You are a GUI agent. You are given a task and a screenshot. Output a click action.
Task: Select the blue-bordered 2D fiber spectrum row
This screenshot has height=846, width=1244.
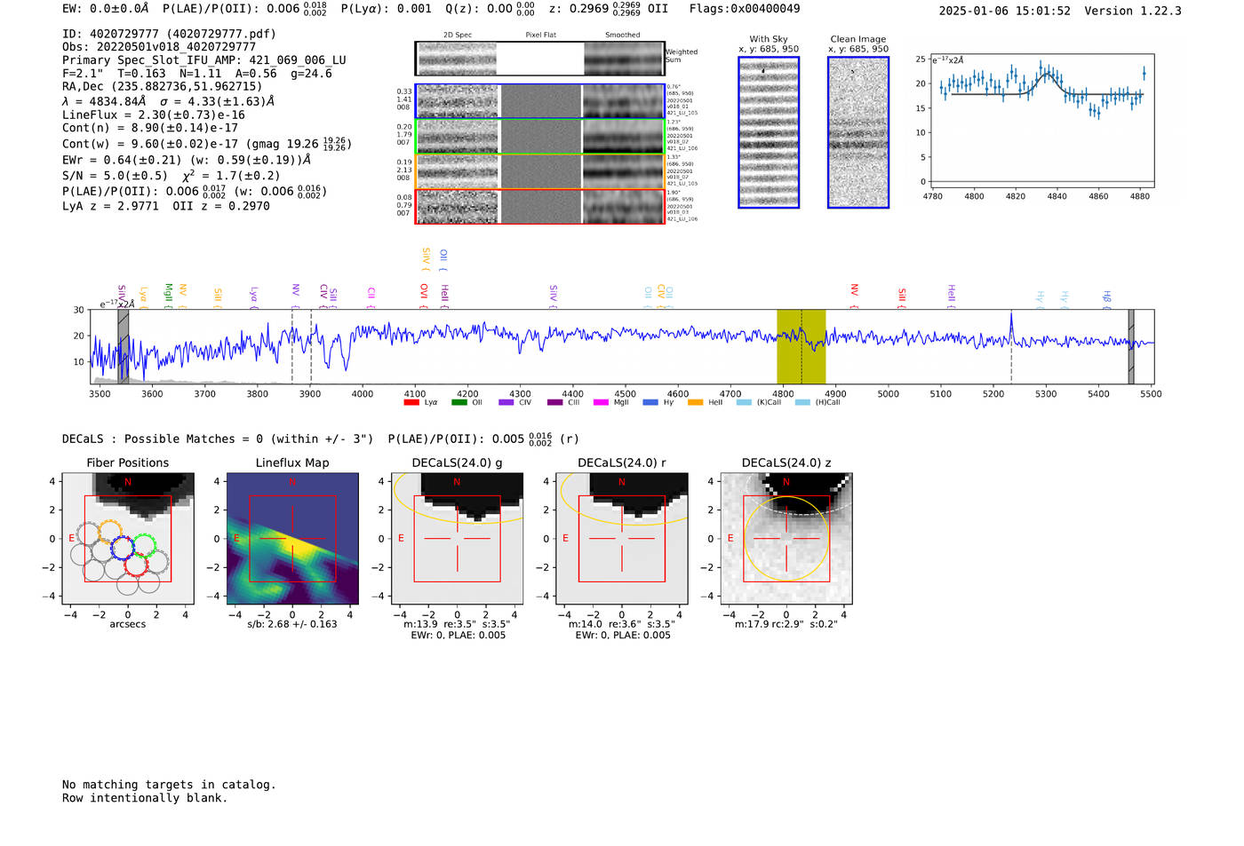pyautogui.click(x=539, y=101)
